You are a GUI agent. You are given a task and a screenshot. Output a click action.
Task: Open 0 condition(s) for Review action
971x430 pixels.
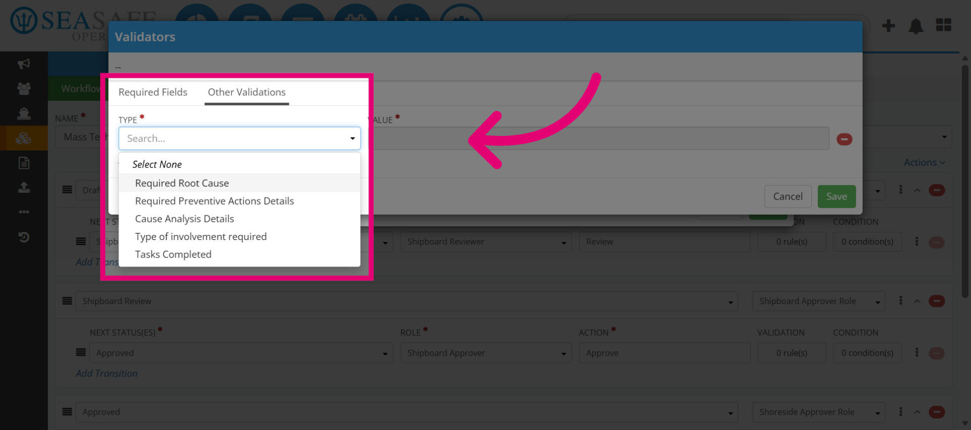pos(867,242)
